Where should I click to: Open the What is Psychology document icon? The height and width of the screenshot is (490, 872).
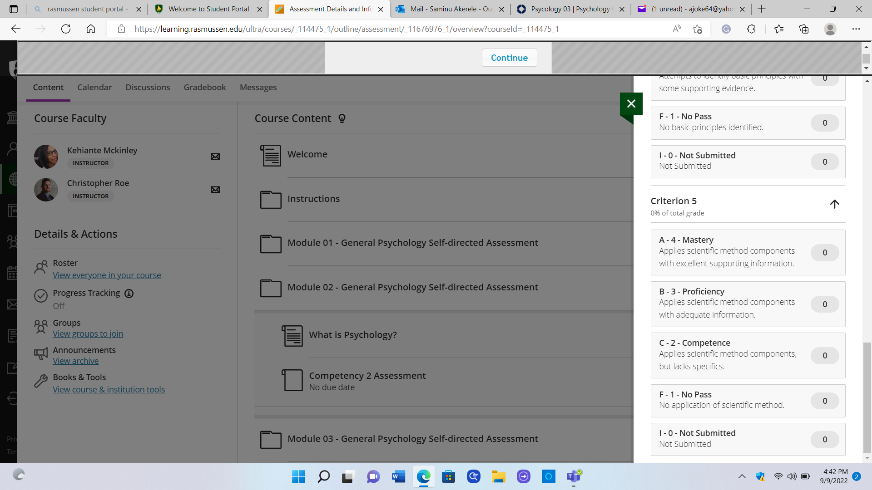[292, 336]
